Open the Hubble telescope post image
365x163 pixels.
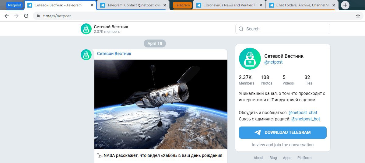click(161, 104)
